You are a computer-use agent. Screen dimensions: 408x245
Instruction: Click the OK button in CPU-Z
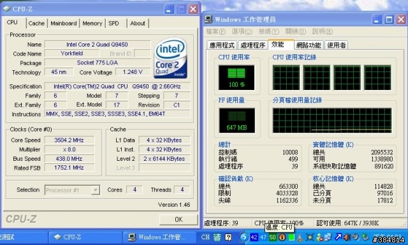[x=178, y=219]
